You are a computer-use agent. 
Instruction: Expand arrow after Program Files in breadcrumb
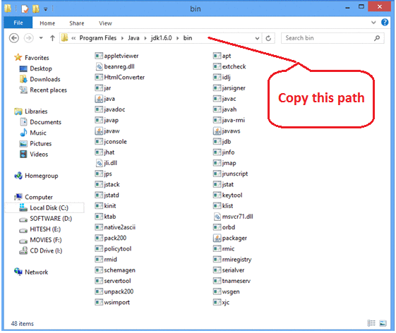(122, 38)
